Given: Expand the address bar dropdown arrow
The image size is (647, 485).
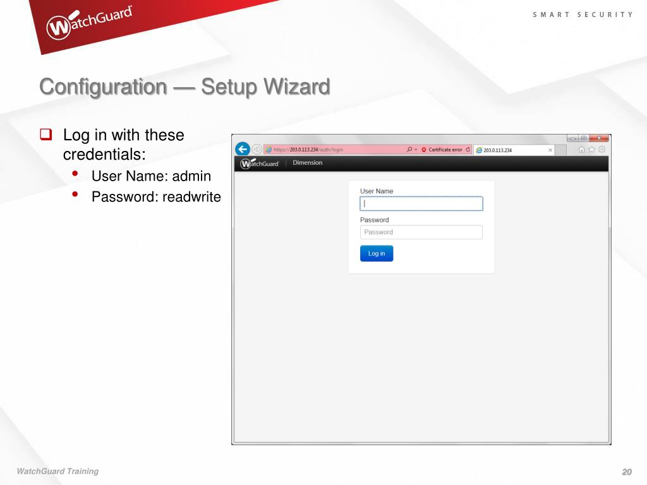Looking at the screenshot, I should [x=416, y=149].
